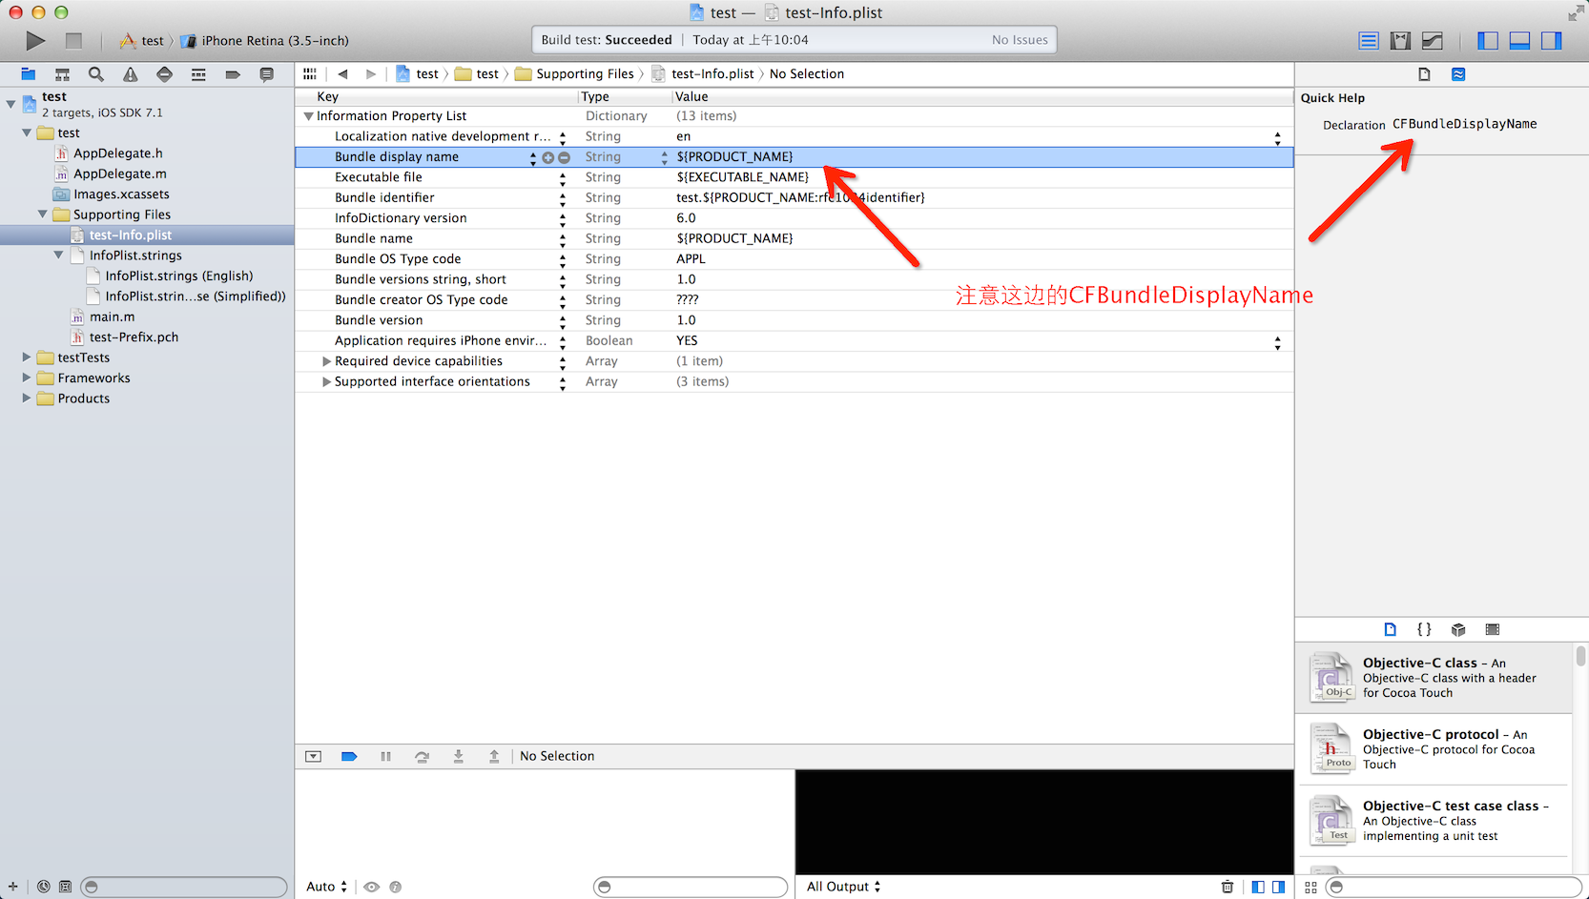Open the Symbol navigator tab
1589x899 pixels.
[x=62, y=74]
